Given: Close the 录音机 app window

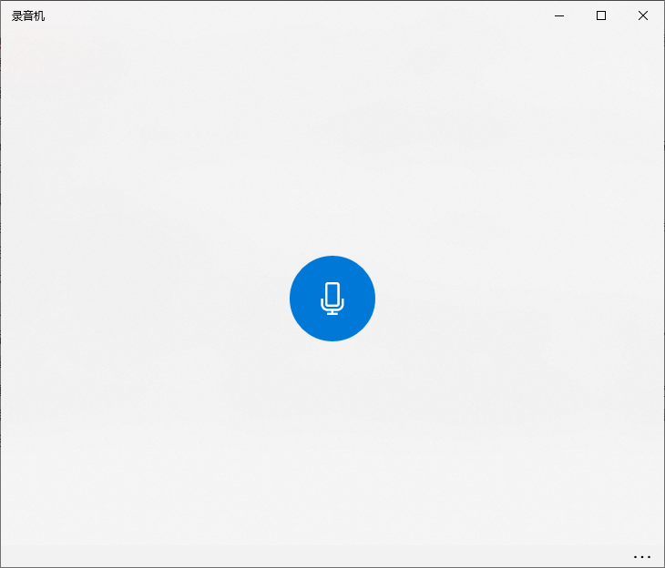Looking at the screenshot, I should (643, 15).
